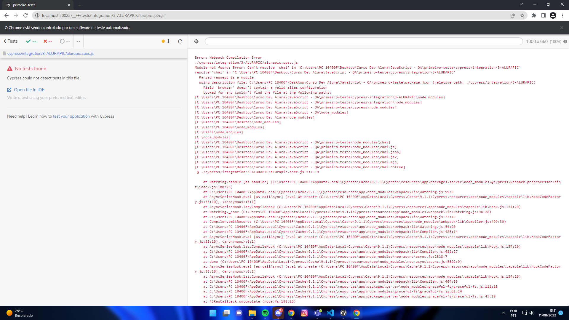
Task: Open the Chrome profile avatar
Action: [x=553, y=15]
